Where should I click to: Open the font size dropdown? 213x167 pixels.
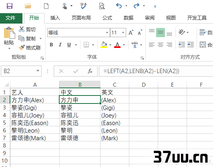tap(123, 32)
